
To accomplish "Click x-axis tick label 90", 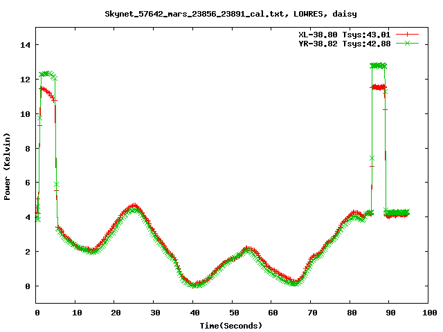I will [391, 313].
